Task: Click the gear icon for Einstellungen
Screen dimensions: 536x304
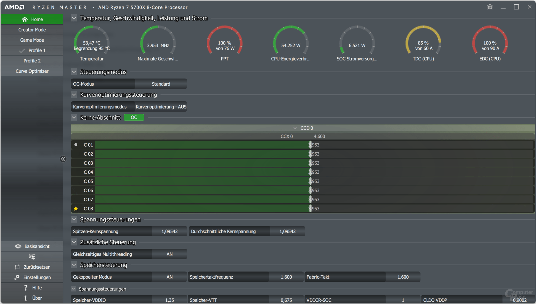Action: [17, 277]
